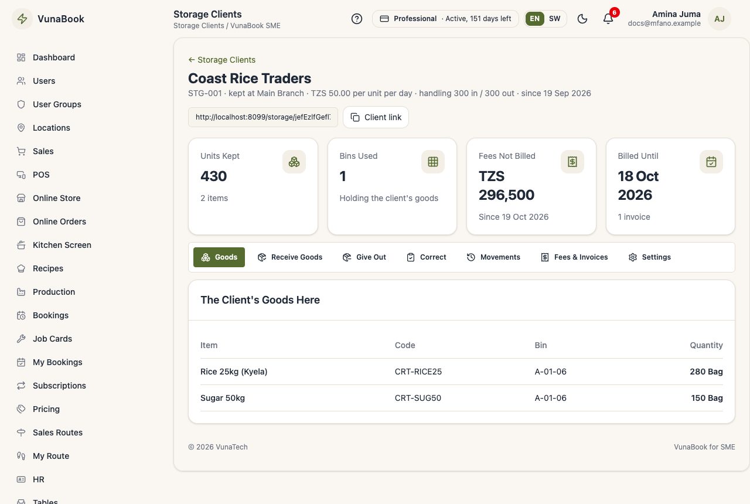Switch to the Goods tab
The height and width of the screenshot is (504, 750).
[x=219, y=257]
